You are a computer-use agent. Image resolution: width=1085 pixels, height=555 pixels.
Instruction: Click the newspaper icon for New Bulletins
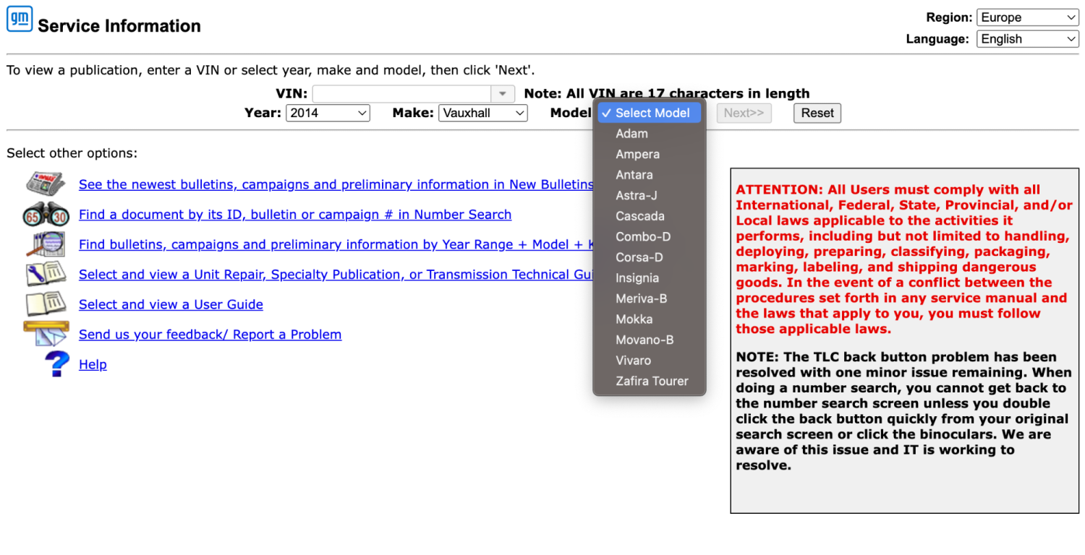46,184
